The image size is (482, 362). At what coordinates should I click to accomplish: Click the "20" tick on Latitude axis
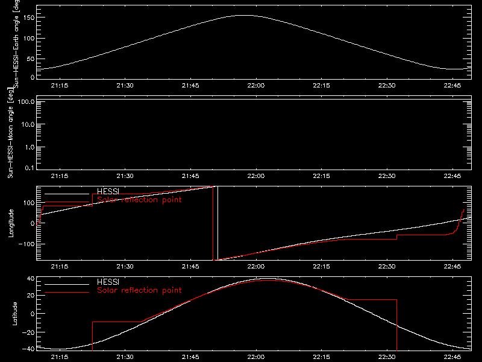31,296
